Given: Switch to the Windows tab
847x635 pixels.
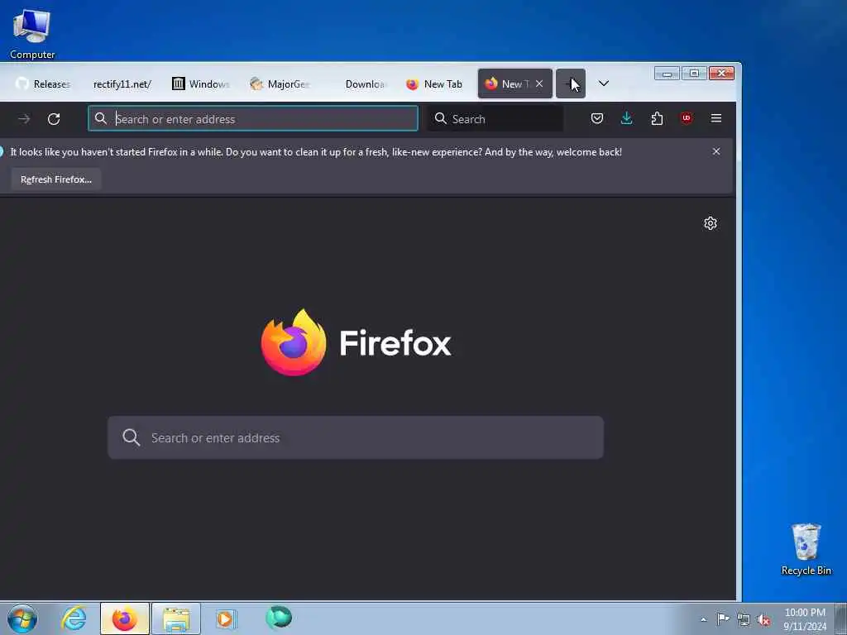Looking at the screenshot, I should coord(201,84).
